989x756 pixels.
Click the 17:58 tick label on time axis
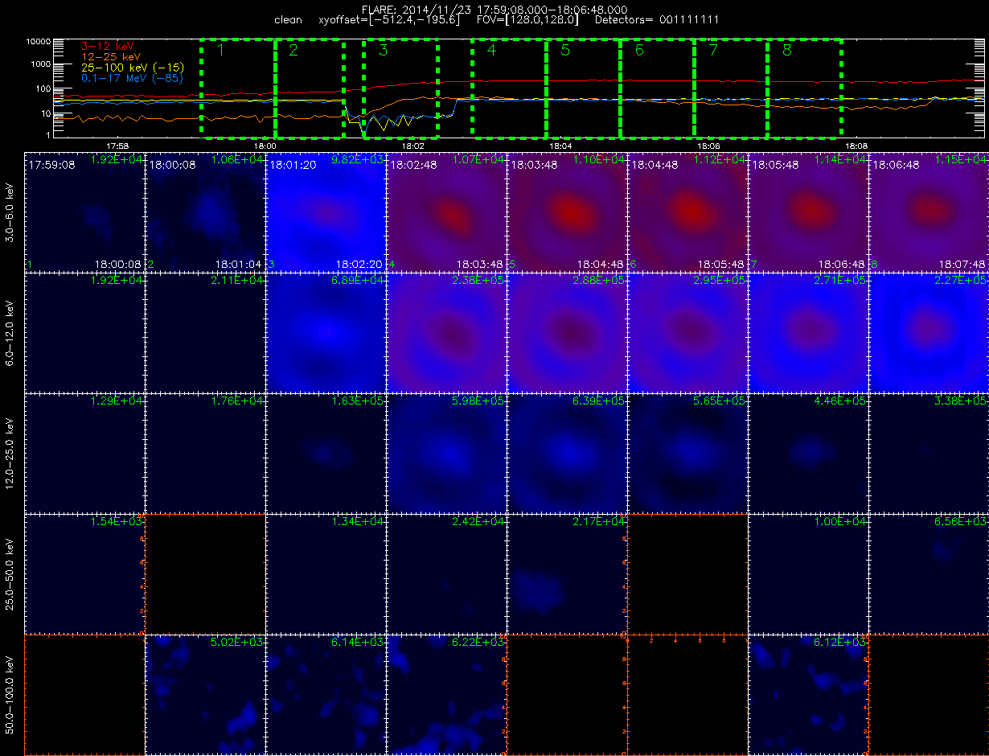[118, 146]
